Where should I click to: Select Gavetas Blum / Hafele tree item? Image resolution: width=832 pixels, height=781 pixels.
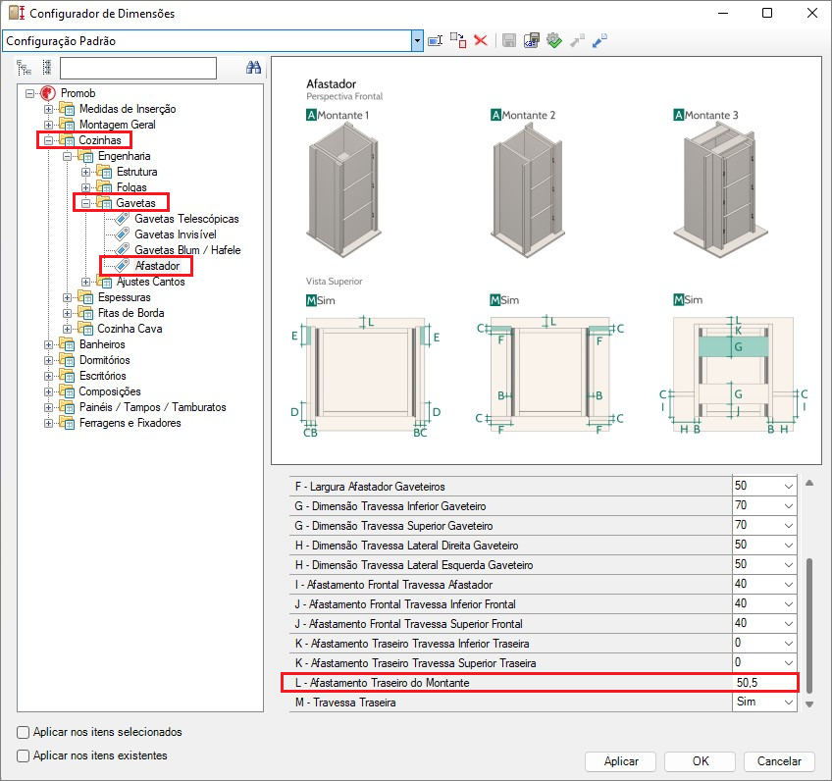point(187,250)
